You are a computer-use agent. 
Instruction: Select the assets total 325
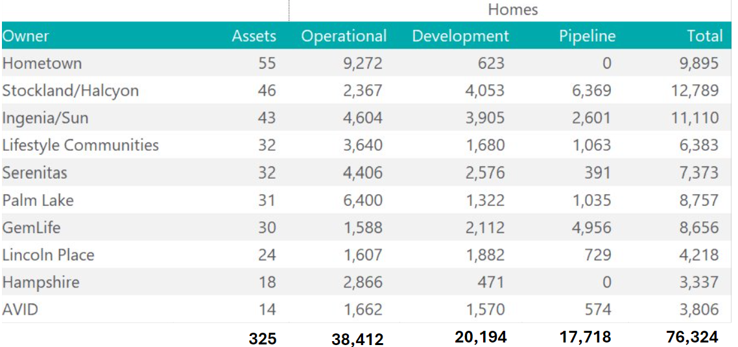point(262,339)
